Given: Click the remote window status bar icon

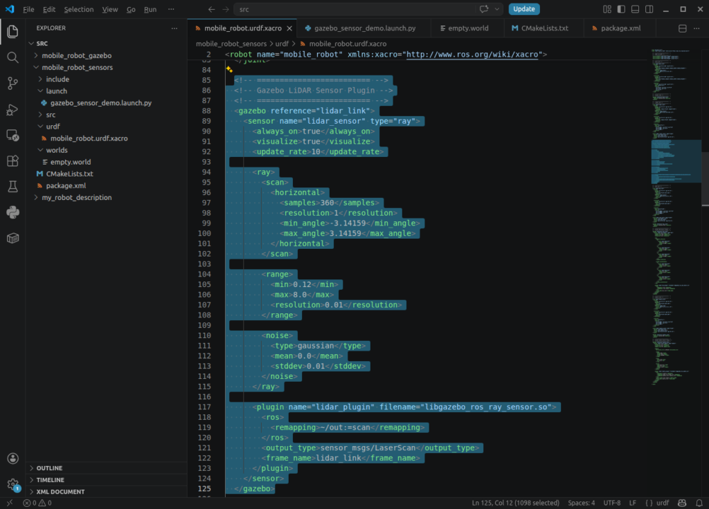Looking at the screenshot, I should tap(9, 503).
